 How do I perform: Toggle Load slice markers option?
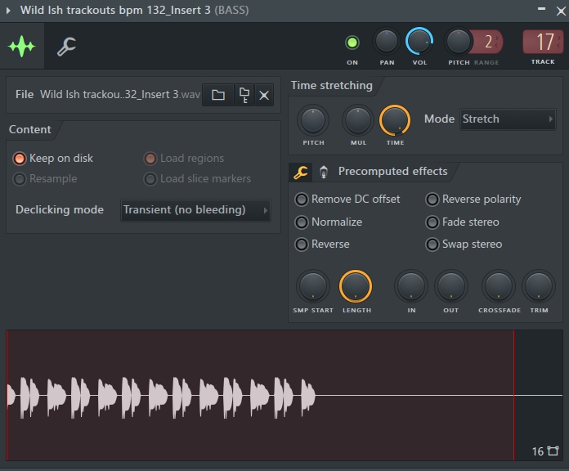click(x=197, y=178)
